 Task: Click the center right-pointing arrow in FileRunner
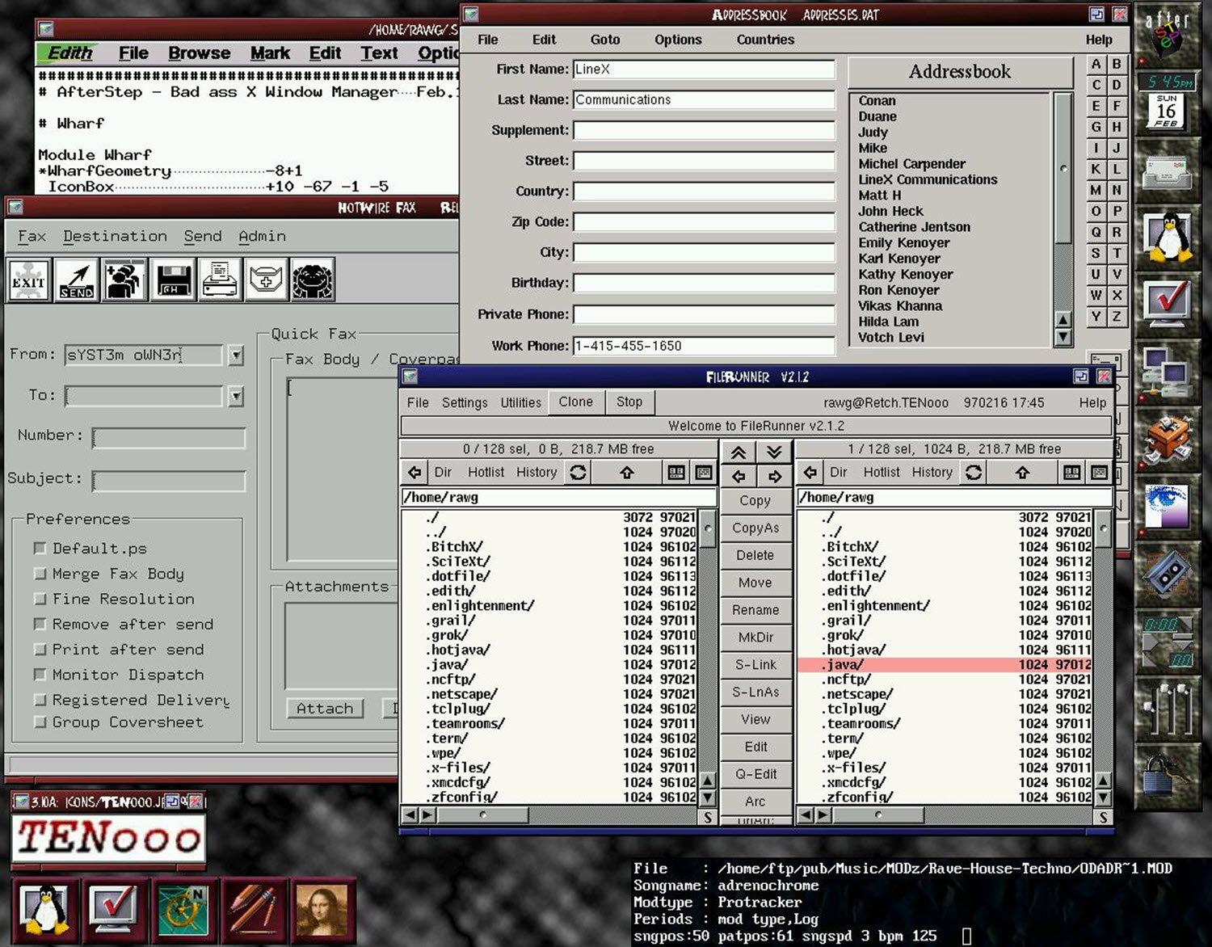774,476
